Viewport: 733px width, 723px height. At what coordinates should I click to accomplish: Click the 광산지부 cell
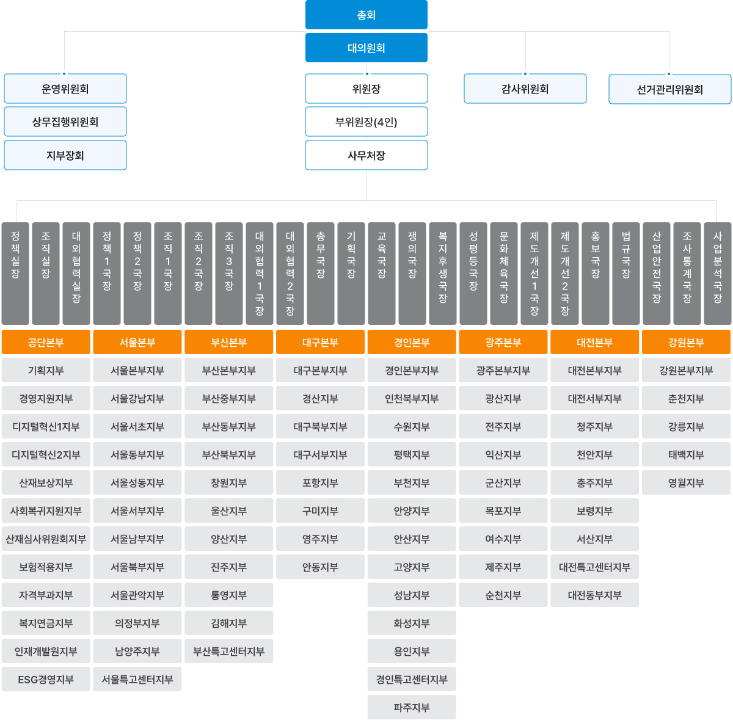(503, 399)
